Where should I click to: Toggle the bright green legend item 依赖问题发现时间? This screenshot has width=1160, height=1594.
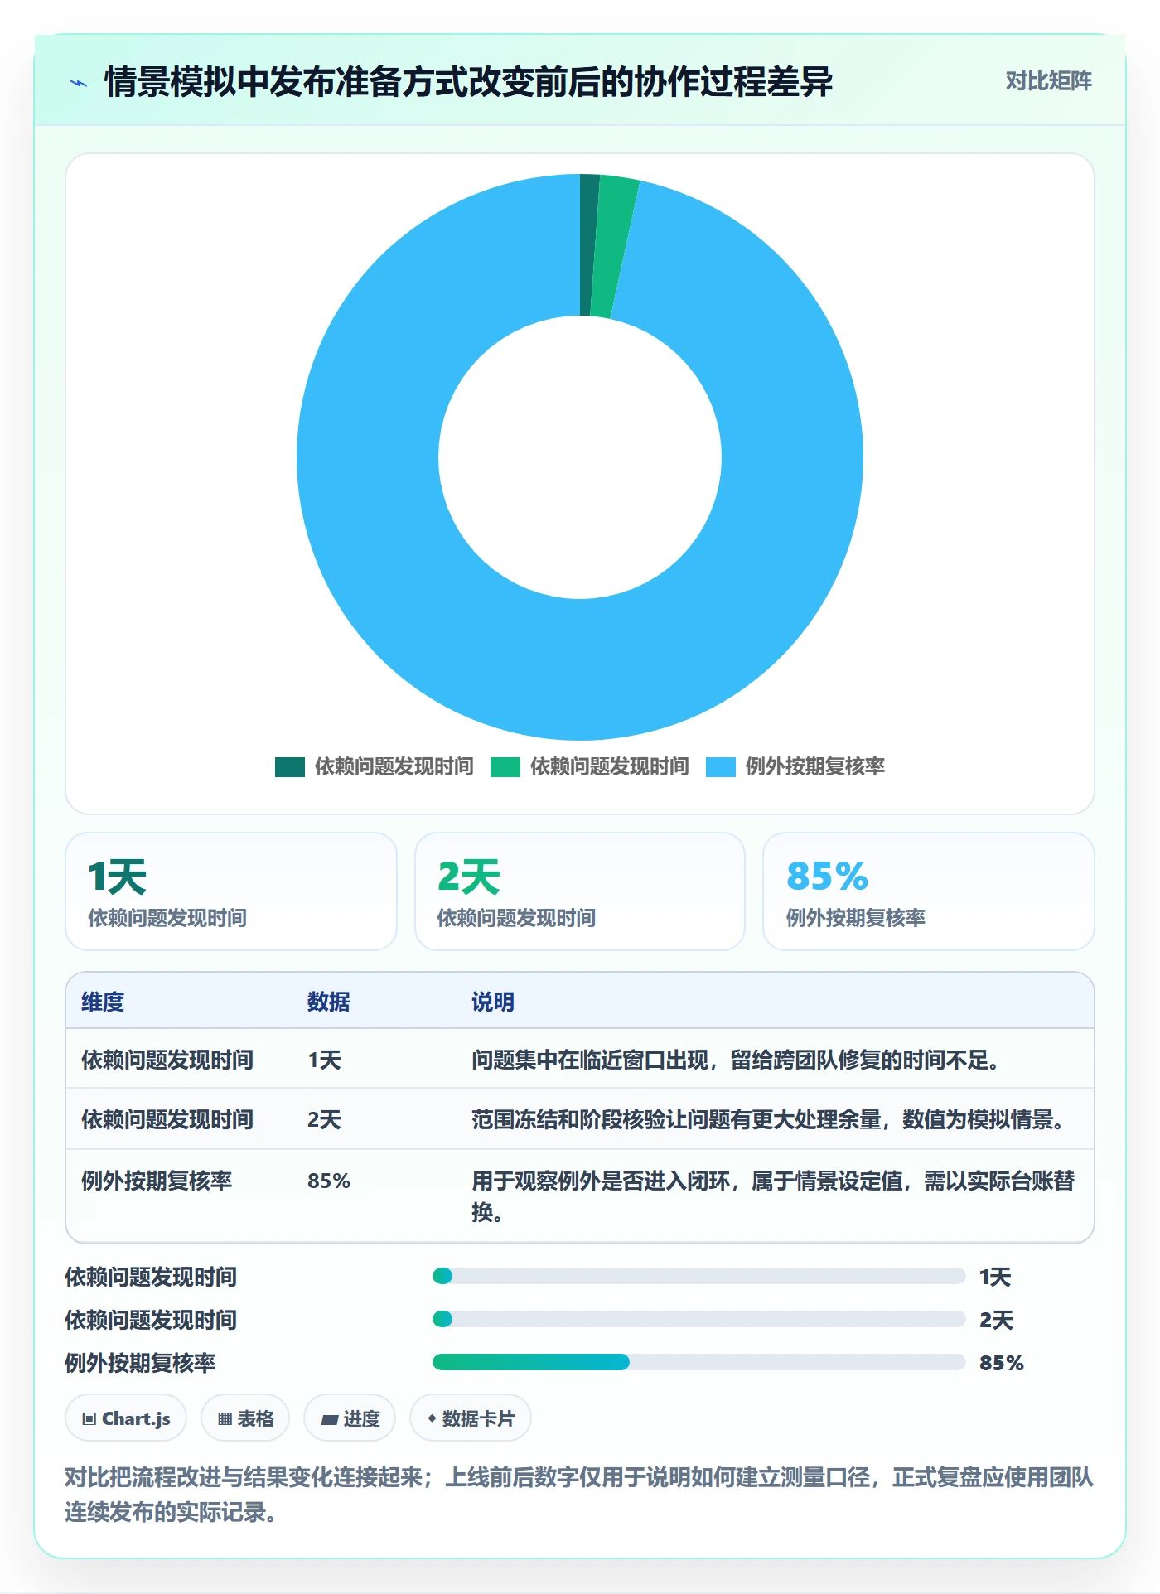tap(590, 766)
